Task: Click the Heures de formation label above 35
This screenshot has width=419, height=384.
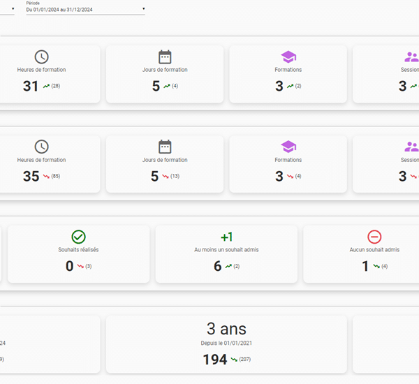Action: pyautogui.click(x=41, y=160)
